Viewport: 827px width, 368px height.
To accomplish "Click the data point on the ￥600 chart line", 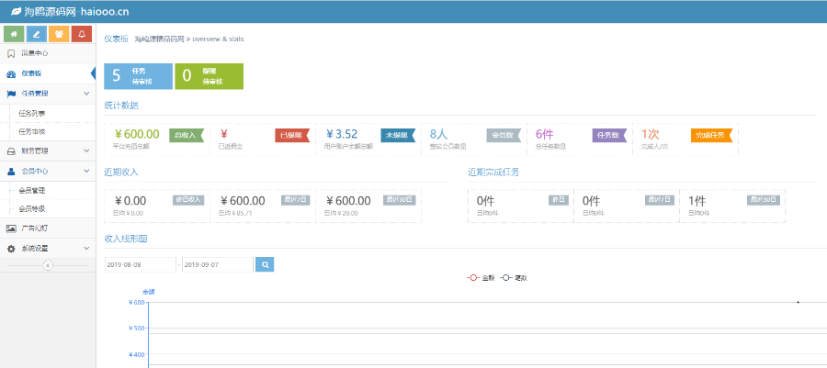I will 798,302.
